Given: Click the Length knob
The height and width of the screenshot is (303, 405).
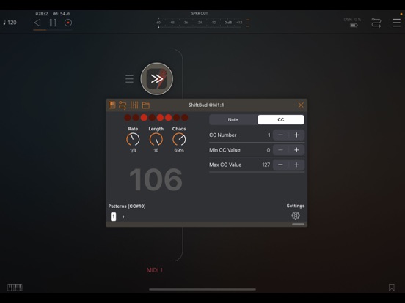Looking at the screenshot, I should [x=156, y=139].
